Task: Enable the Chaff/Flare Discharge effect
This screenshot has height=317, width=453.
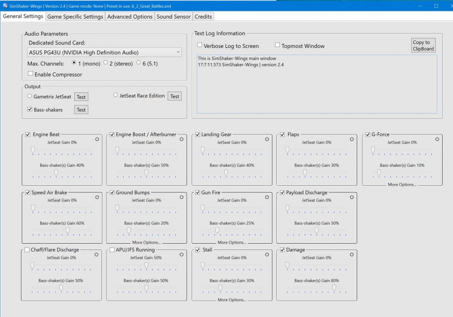Action: pos(27,250)
